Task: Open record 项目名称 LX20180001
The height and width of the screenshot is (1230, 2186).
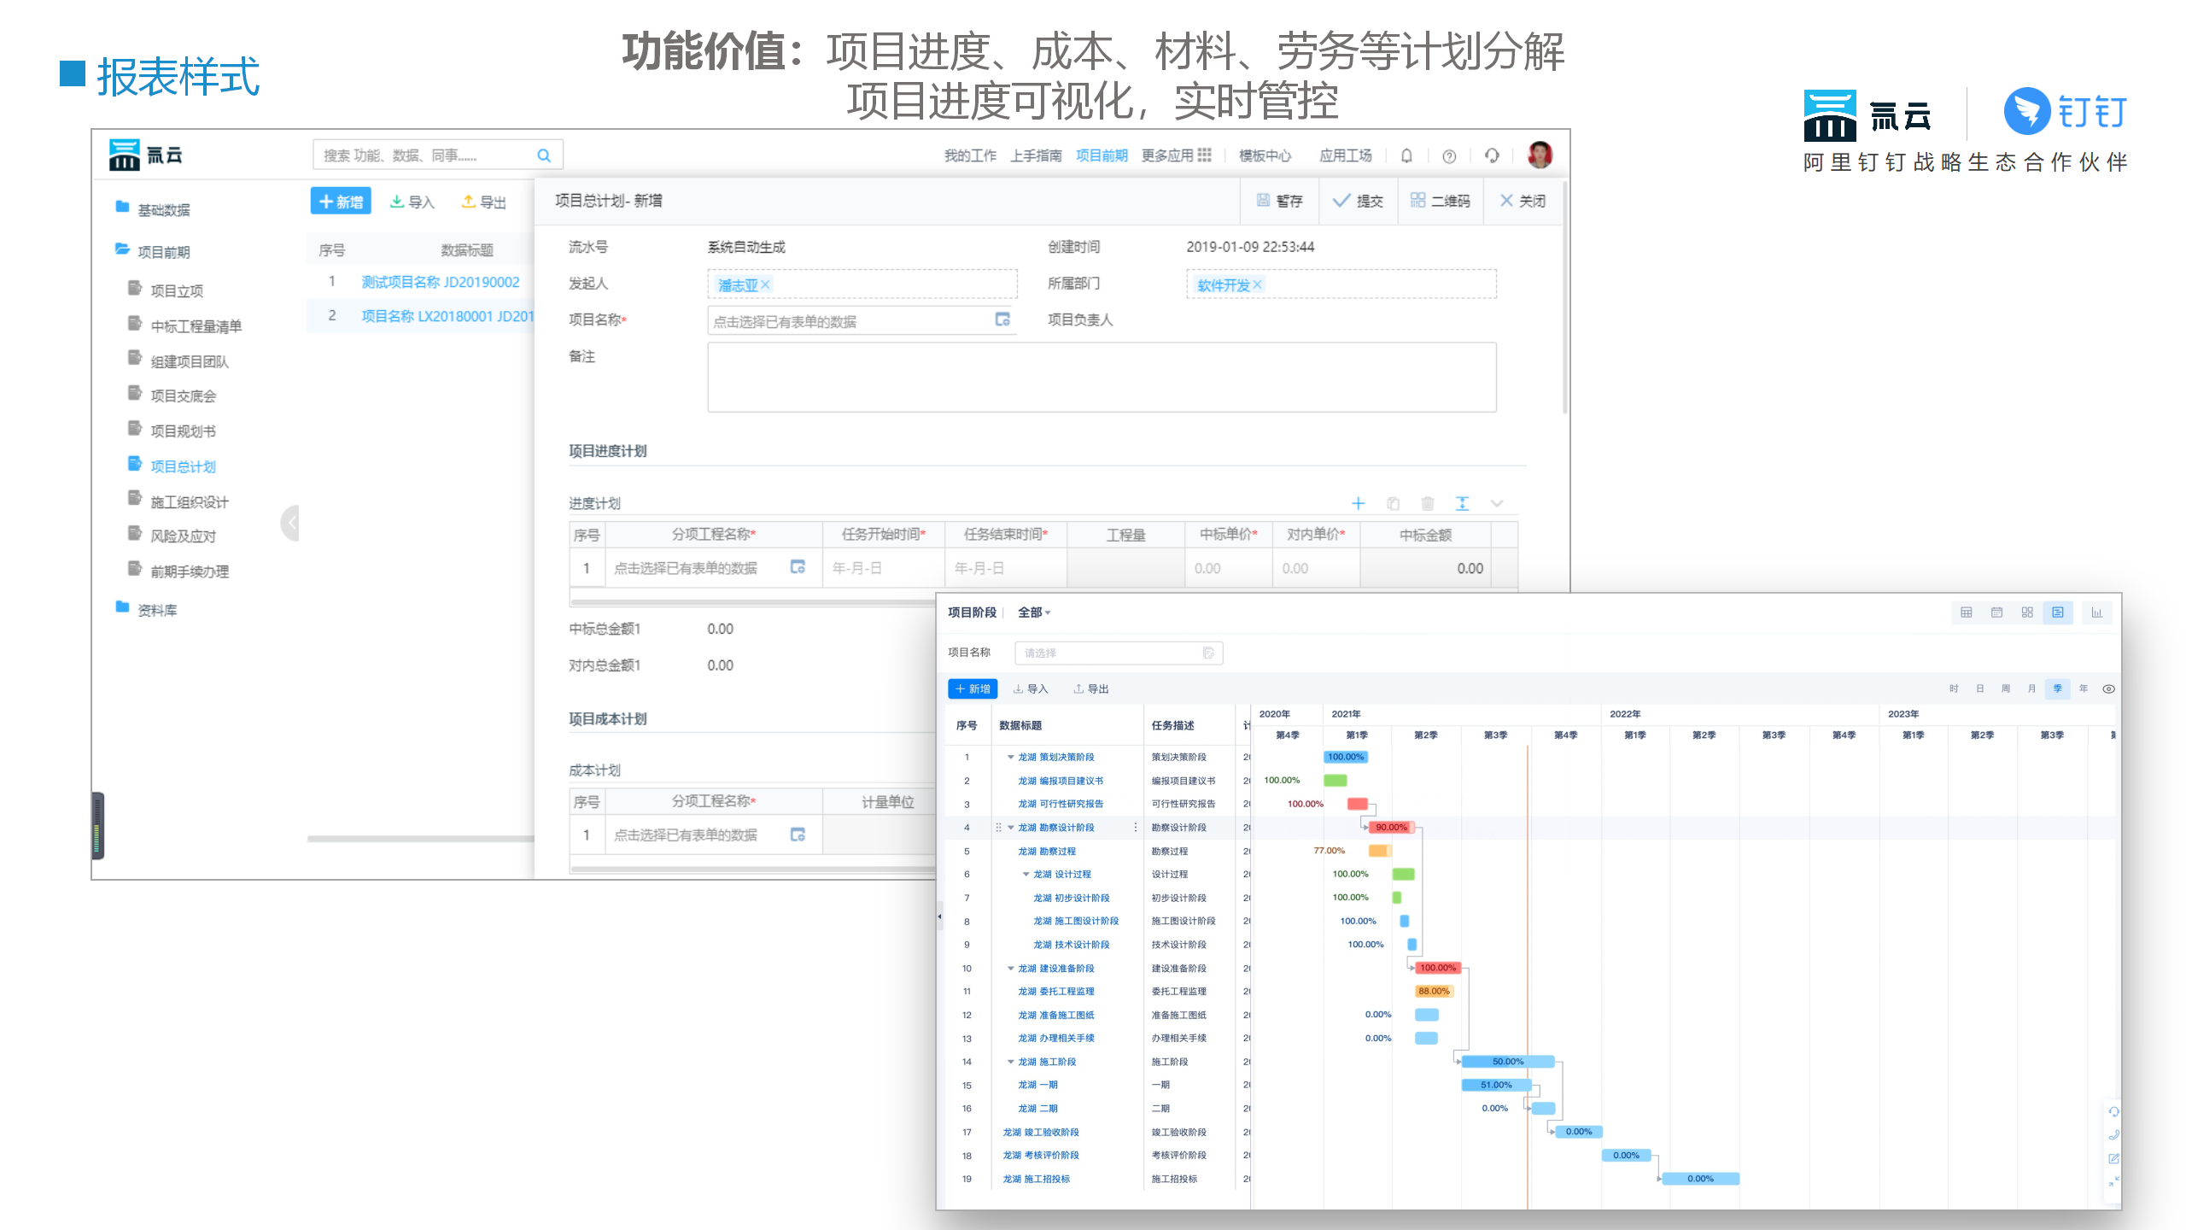Action: [448, 316]
